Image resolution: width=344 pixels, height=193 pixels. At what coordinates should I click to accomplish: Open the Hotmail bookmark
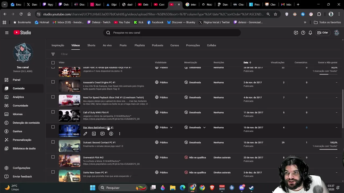coord(42,23)
